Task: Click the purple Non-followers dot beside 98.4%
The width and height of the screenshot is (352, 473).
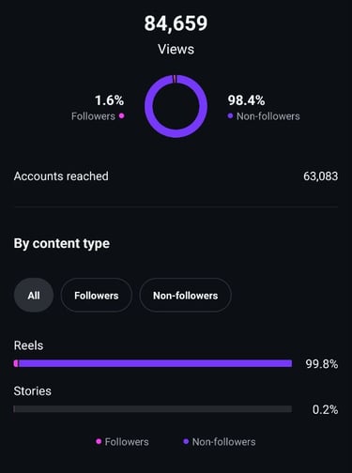Action: [230, 116]
